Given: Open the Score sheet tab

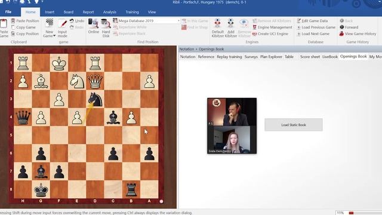Looking at the screenshot, I should (310, 57).
